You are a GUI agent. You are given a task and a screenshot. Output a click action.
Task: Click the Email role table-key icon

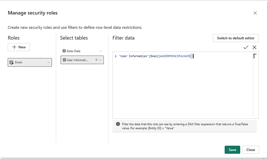[11, 62]
